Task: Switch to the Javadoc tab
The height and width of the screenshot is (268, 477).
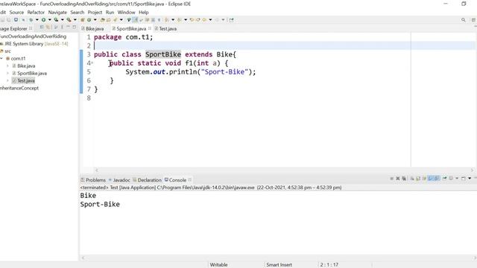Action: [x=119, y=180]
